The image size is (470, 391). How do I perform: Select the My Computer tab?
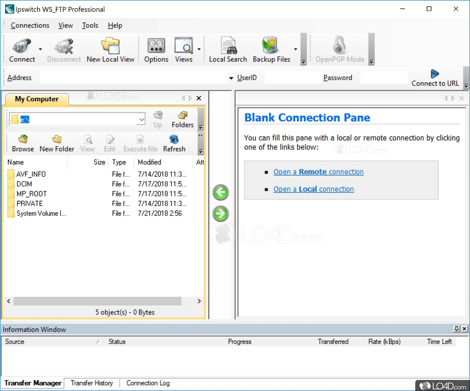[x=37, y=99]
